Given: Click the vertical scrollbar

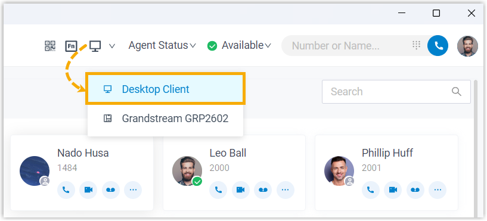Looking at the screenshot, I should (476, 149).
